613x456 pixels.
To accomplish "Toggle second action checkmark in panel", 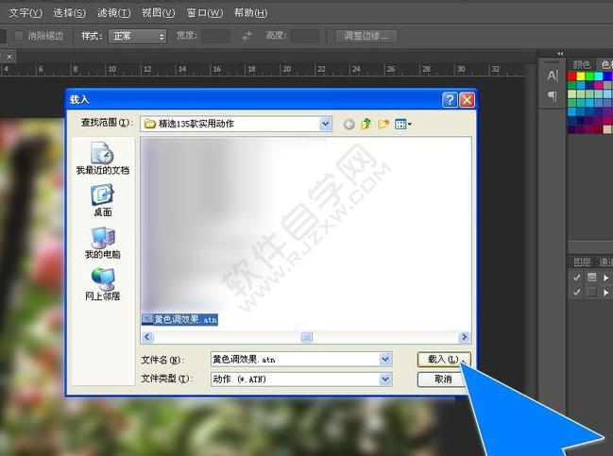I will 577,292.
